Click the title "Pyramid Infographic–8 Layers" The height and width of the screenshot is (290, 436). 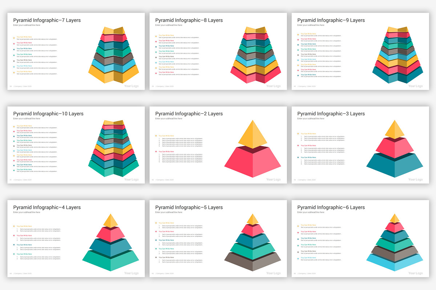(x=189, y=20)
